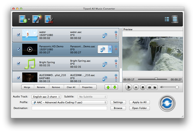Open the snapshot folder icon
Screen dimensions: 195x133
pyautogui.click(x=155, y=87)
